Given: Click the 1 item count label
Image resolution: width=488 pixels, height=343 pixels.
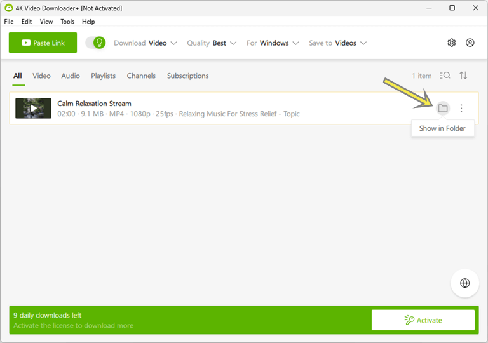Looking at the screenshot, I should click(422, 76).
